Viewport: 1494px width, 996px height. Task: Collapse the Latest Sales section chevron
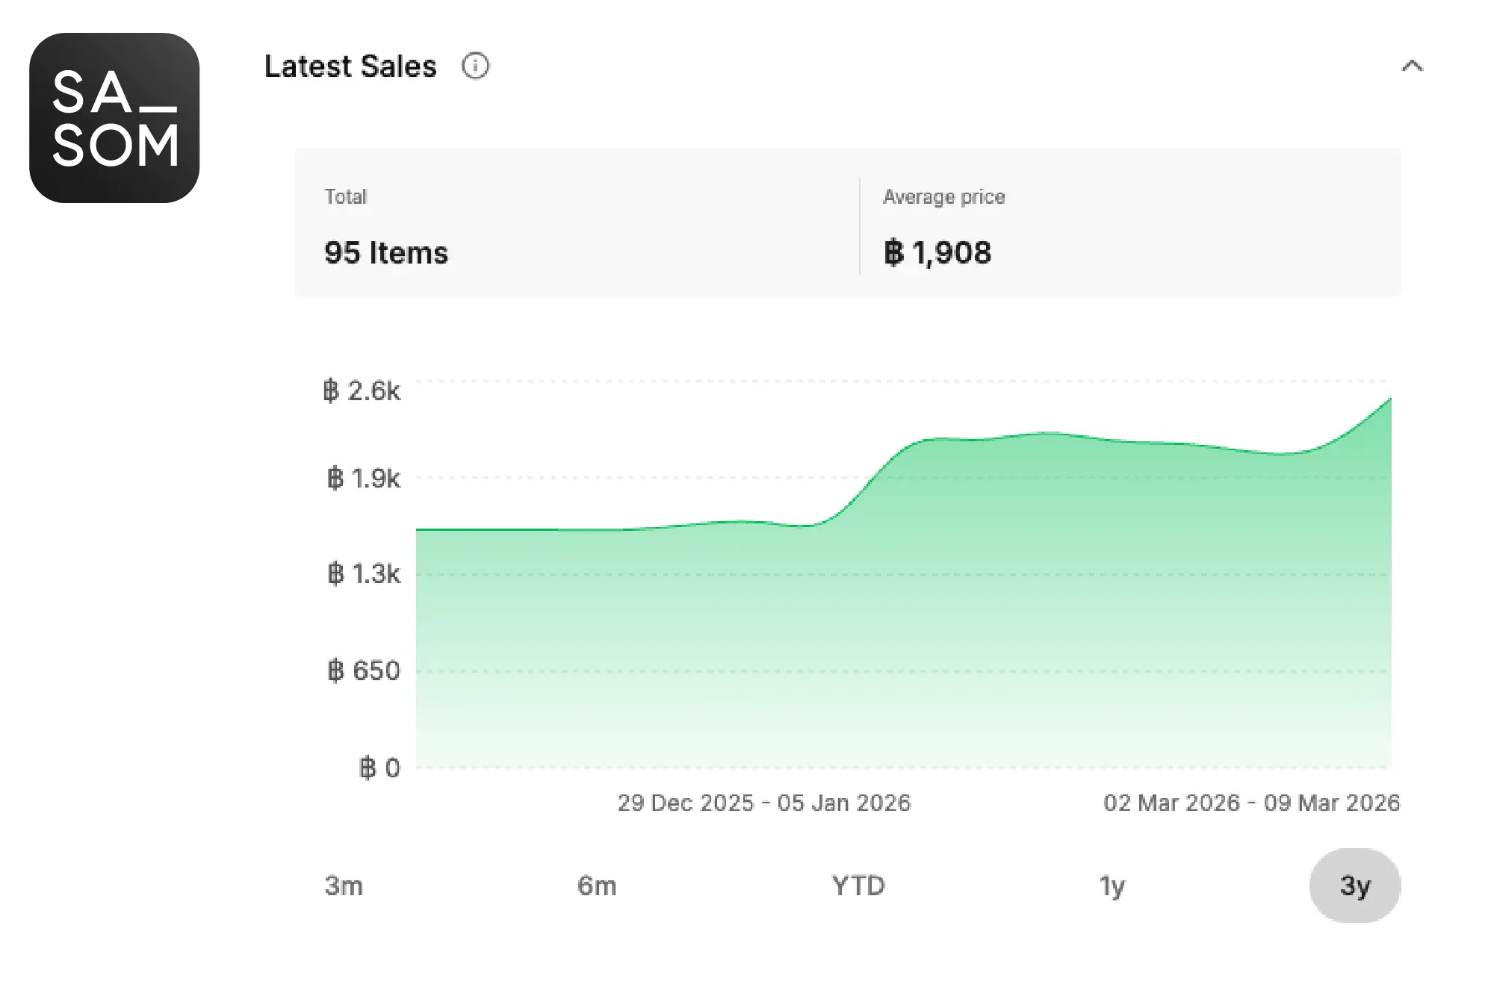[x=1411, y=66]
